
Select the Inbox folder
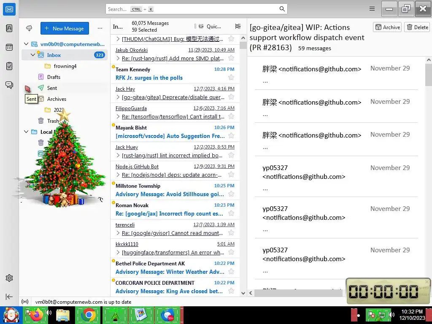pyautogui.click(x=65, y=55)
